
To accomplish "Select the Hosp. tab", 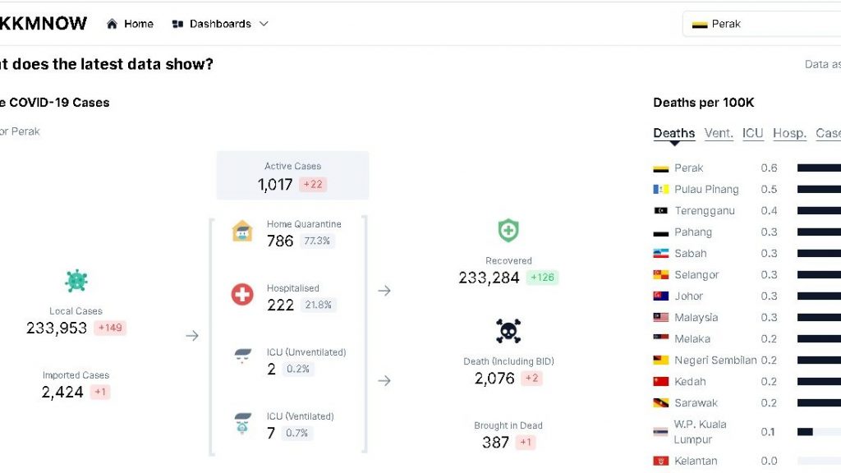I will 789,133.
